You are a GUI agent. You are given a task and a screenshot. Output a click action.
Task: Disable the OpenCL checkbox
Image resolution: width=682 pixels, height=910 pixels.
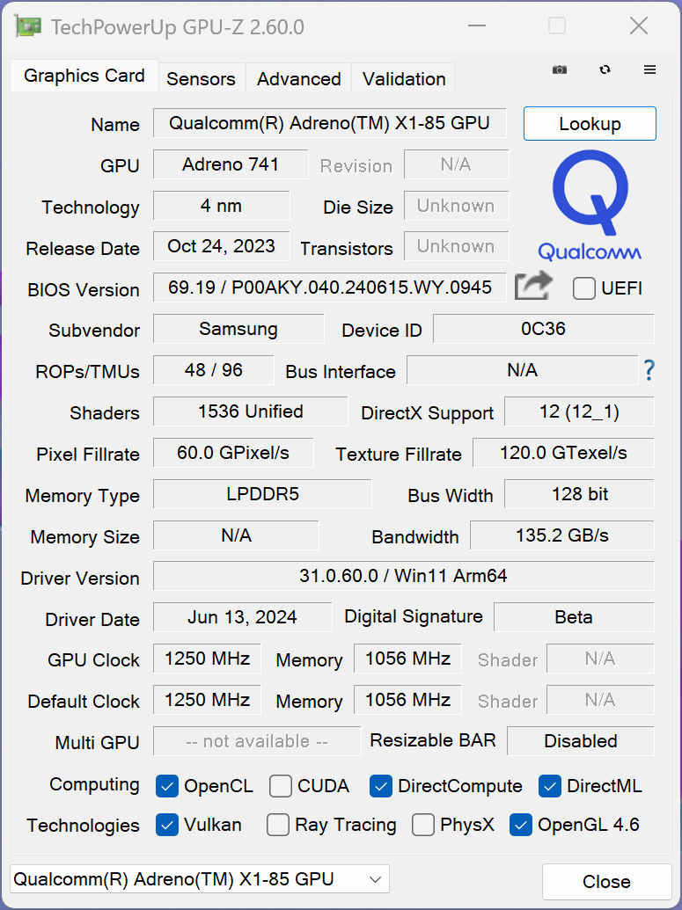pyautogui.click(x=167, y=786)
